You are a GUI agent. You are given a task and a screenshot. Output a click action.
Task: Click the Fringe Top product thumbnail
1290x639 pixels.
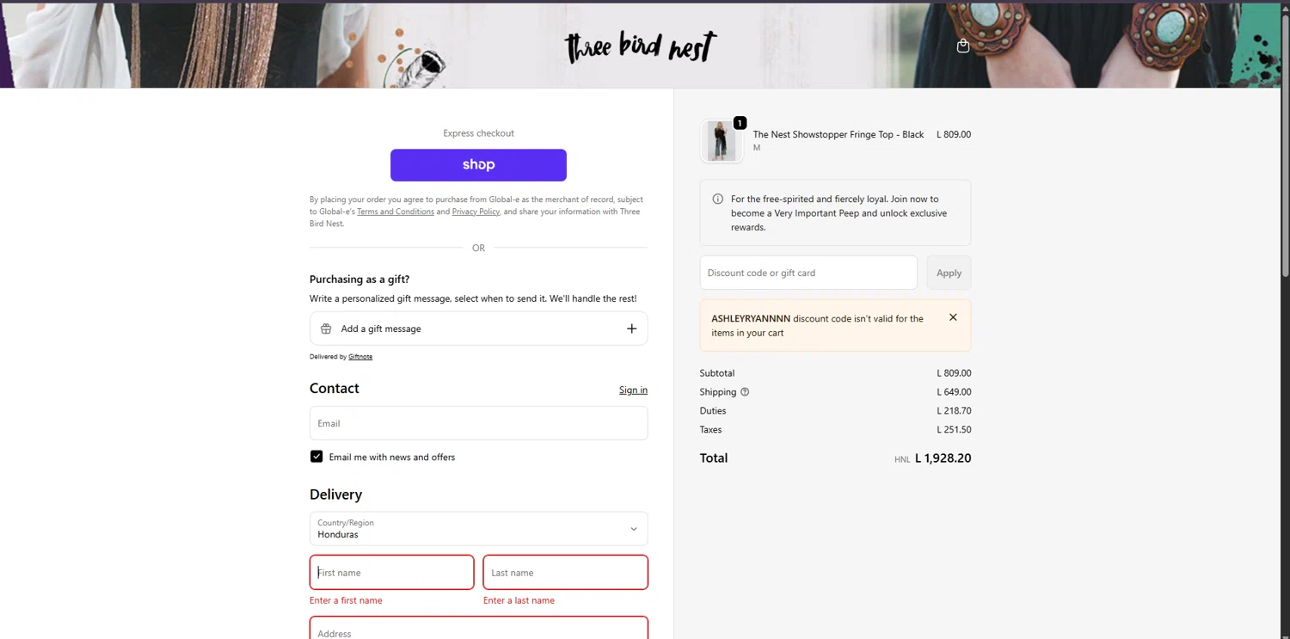tap(721, 141)
